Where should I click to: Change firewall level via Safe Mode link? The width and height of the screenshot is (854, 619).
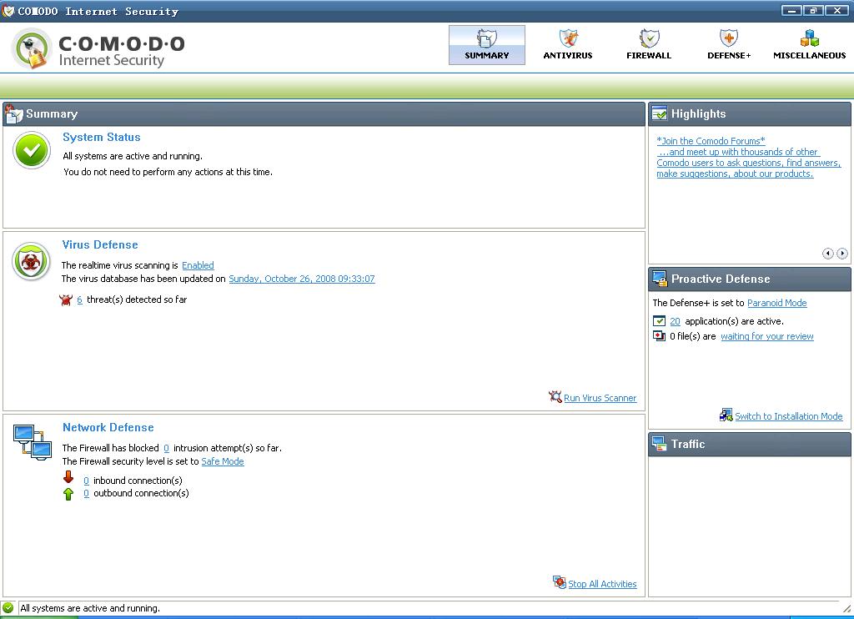(223, 461)
